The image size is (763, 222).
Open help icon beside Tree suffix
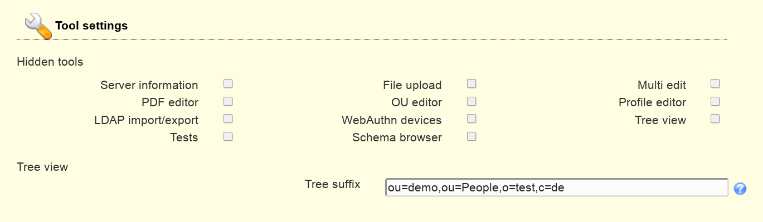(740, 189)
